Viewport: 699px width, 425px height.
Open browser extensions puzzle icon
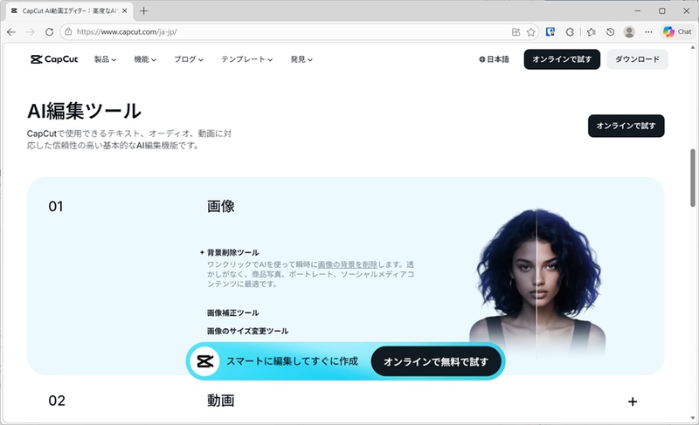(x=570, y=32)
